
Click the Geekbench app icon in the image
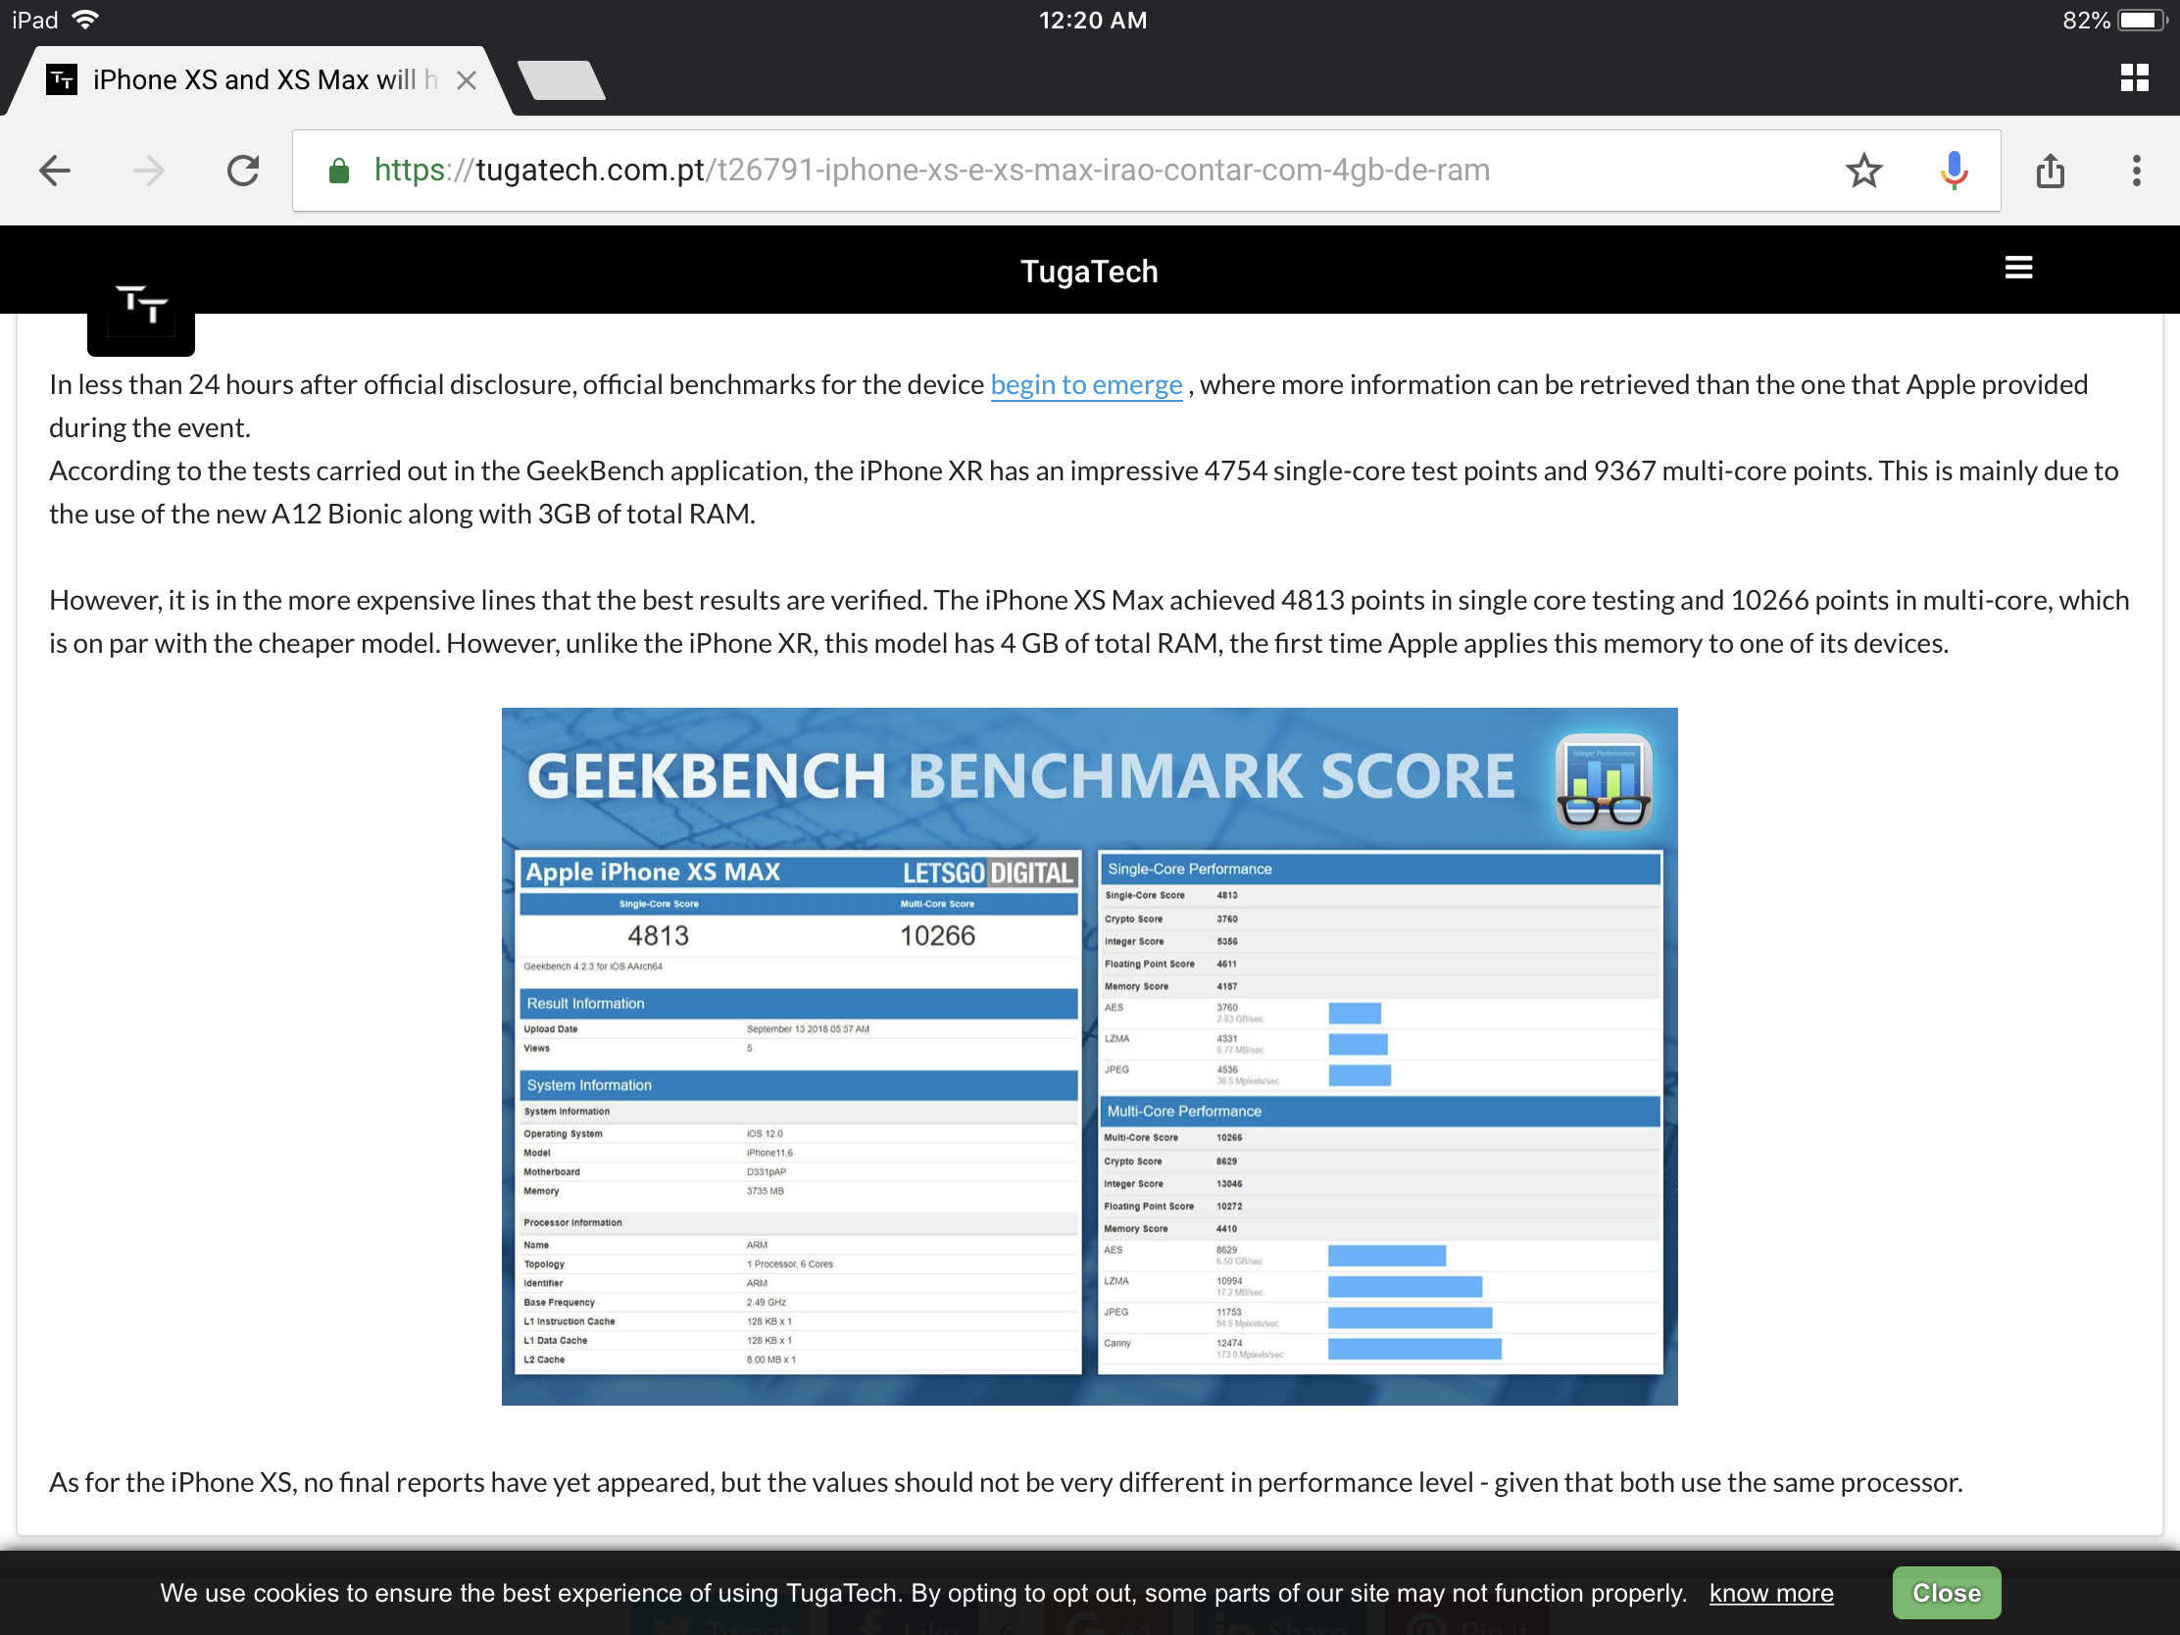[x=1603, y=781]
